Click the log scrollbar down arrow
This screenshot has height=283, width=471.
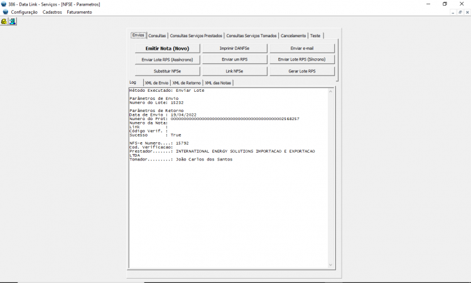point(330,265)
